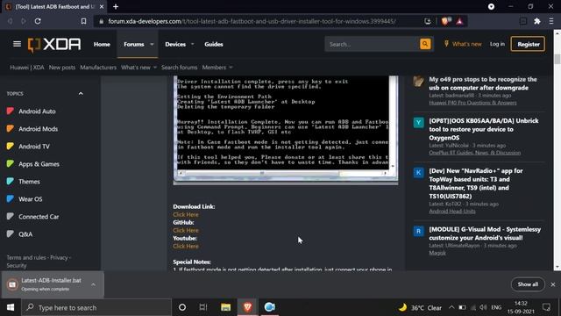Open Connected Car topic
This screenshot has width=561, height=316.
pyautogui.click(x=39, y=217)
